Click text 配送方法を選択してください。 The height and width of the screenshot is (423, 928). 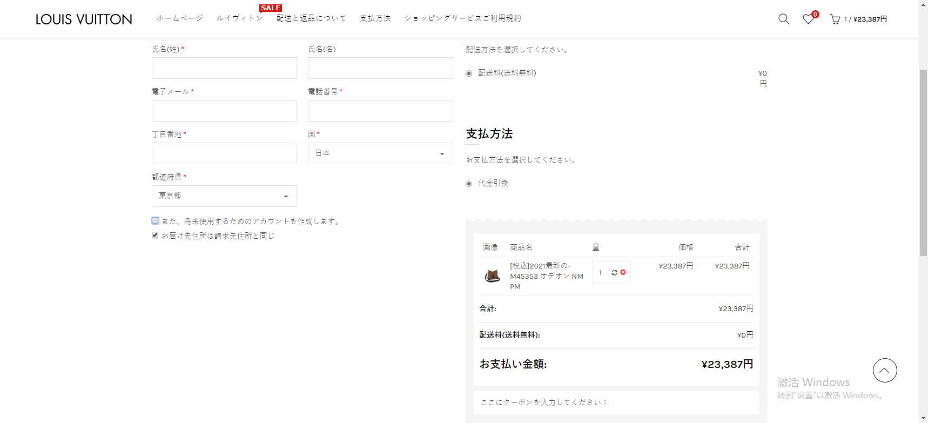[518, 50]
